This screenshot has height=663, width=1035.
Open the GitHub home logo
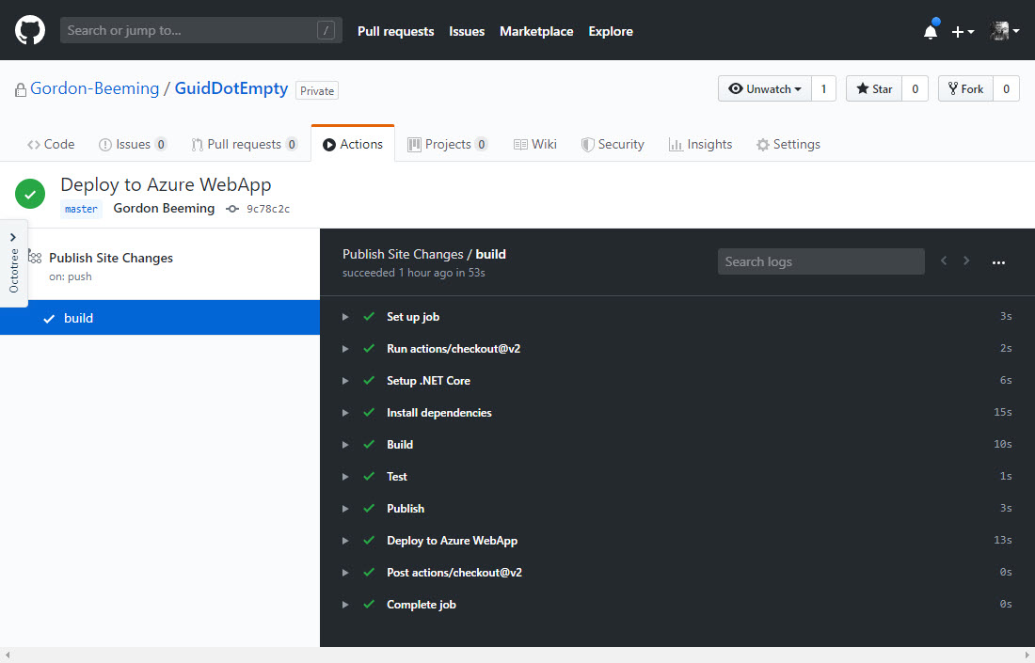(x=30, y=30)
